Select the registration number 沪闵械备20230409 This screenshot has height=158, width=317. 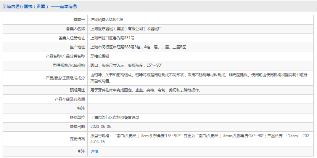(106, 19)
